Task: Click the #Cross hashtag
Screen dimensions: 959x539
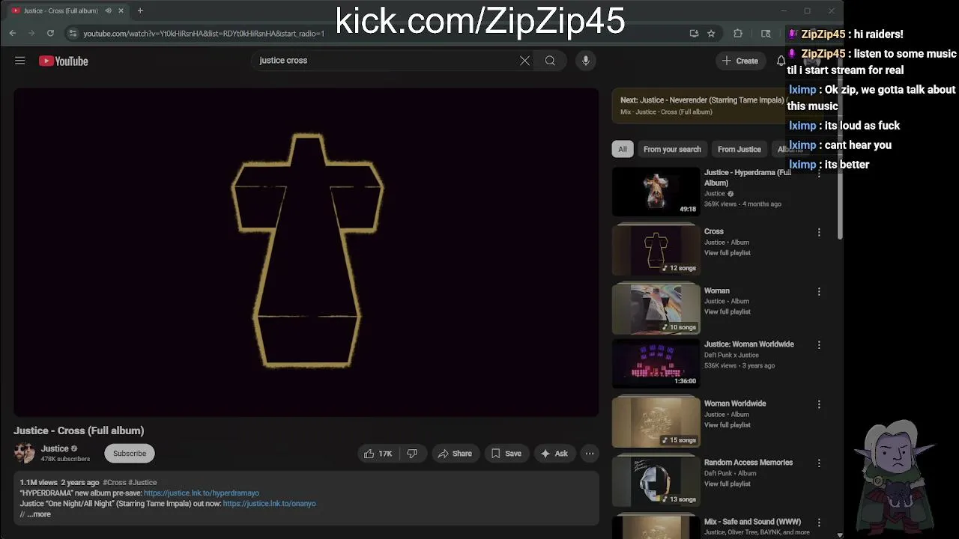Action: pos(115,483)
